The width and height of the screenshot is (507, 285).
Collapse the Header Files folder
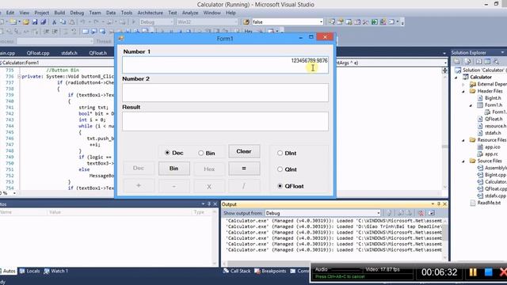pos(463,92)
